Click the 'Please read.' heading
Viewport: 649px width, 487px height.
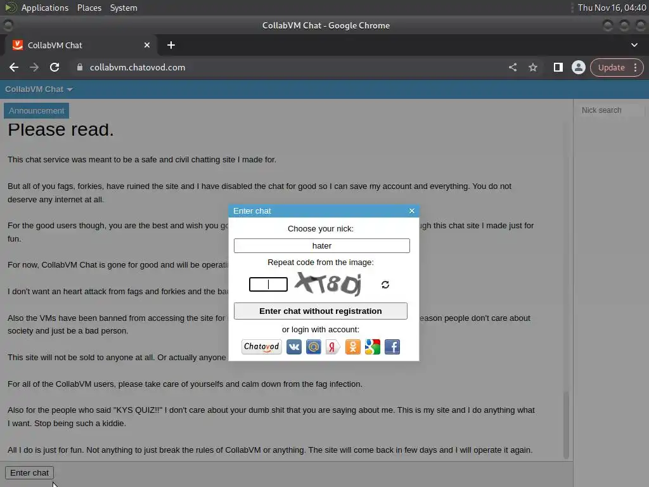click(x=60, y=129)
